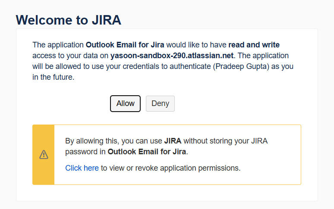Click the bold "read and write" text
The image size is (334, 209).
coord(254,45)
